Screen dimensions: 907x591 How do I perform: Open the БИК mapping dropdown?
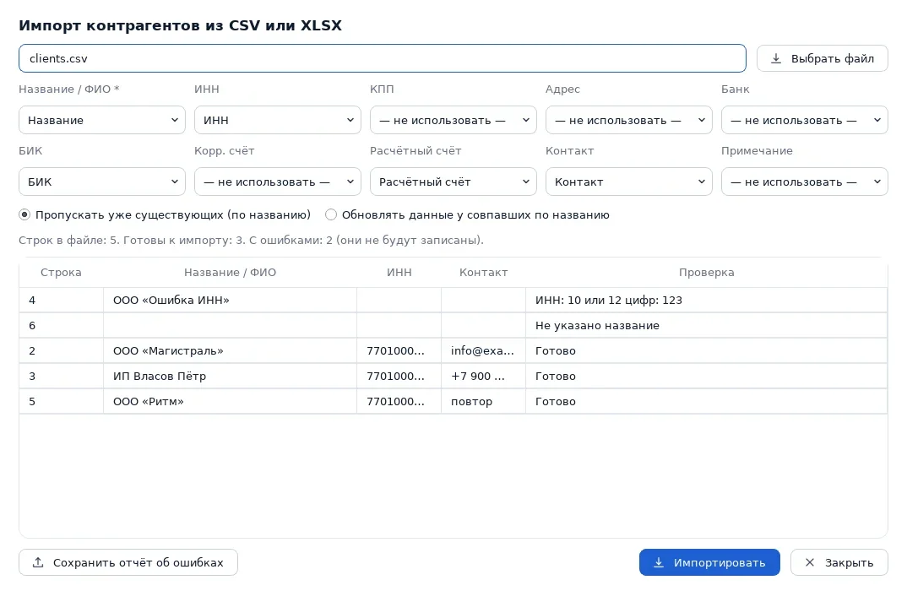click(102, 182)
